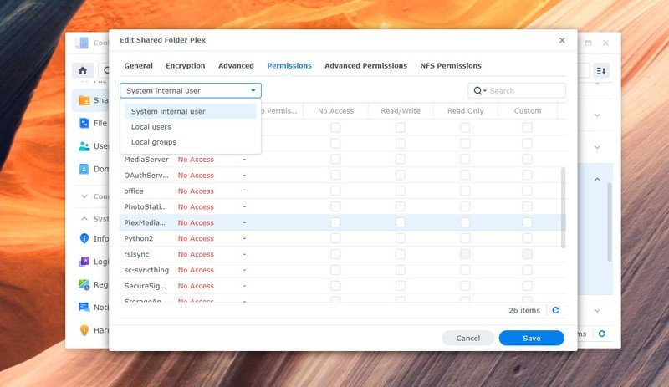Click Control Panel title bar app icon
This screenshot has width=669, height=387.
point(82,43)
